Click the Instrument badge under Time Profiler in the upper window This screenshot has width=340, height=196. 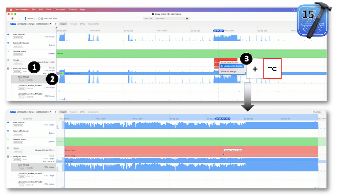click(18, 38)
